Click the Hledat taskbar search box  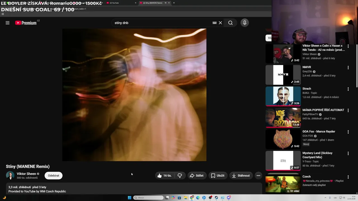click(148, 198)
